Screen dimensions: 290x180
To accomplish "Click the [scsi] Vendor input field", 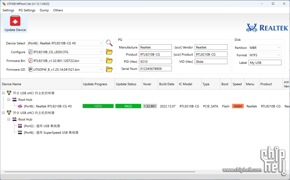I will tap(211, 47).
